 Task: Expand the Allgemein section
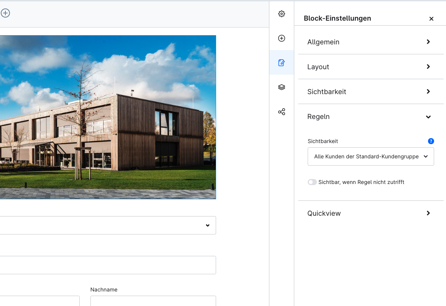(x=371, y=42)
